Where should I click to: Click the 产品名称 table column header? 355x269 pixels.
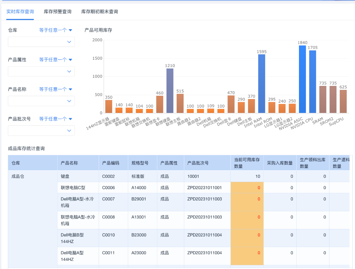click(x=69, y=163)
